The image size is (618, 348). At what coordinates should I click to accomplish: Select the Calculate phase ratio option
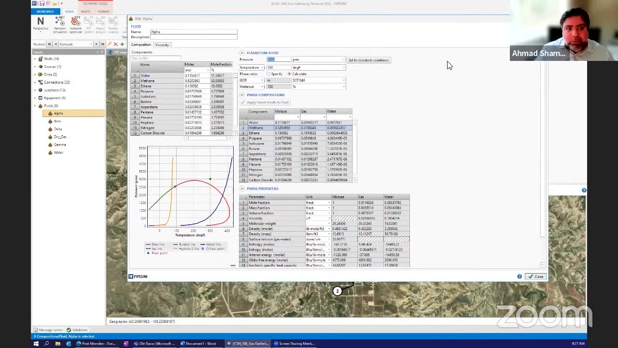[289, 74]
